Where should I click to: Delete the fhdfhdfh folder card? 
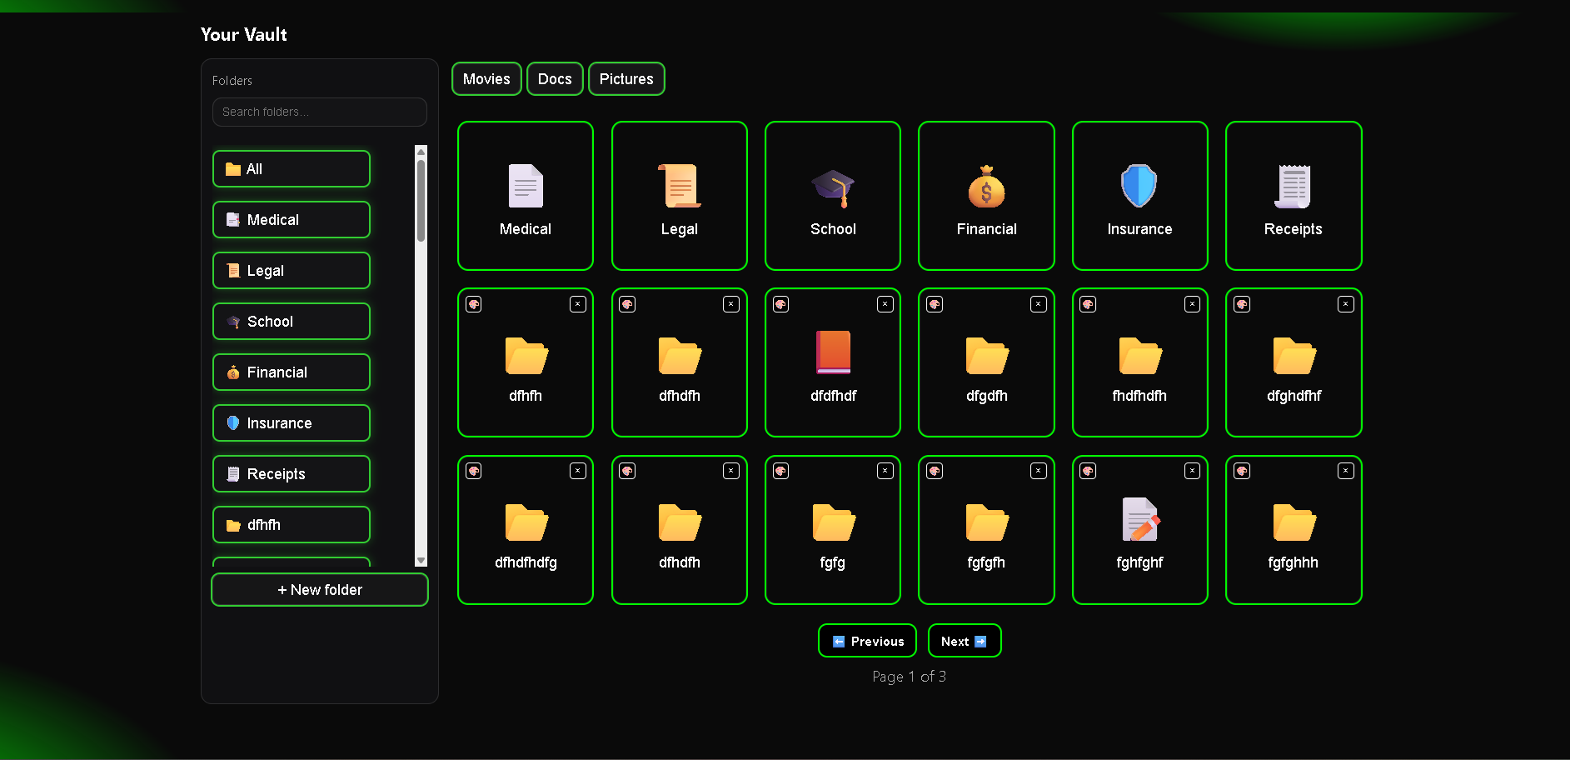click(1192, 304)
